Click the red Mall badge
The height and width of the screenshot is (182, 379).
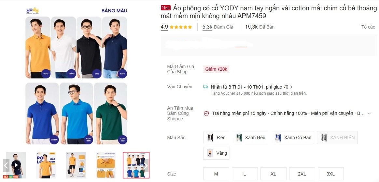point(166,8)
